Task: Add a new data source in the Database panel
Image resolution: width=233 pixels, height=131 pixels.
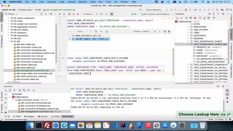Action: 177,18
